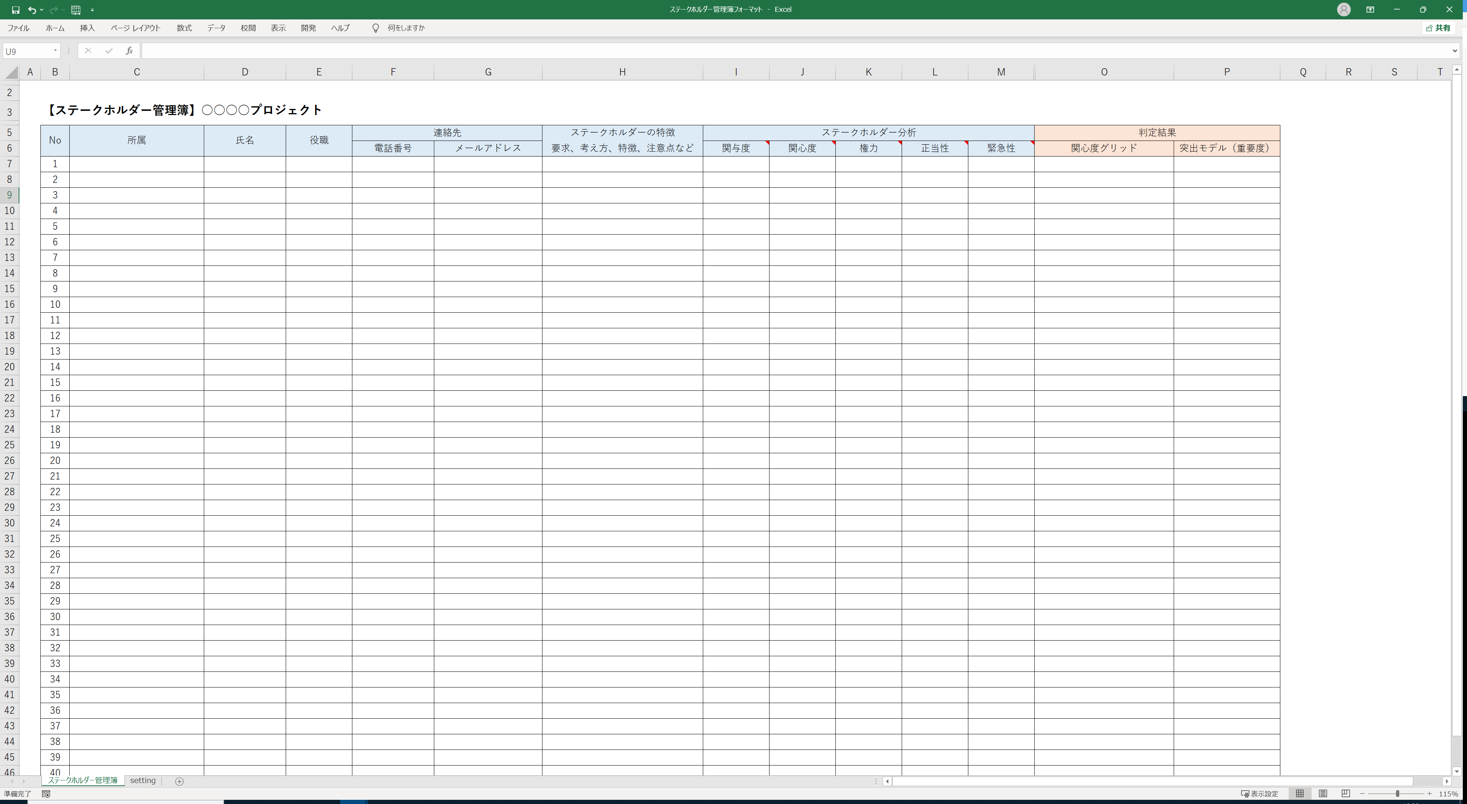Click the ステークホルダー分析 header cell
The height and width of the screenshot is (804, 1467).
[869, 133]
